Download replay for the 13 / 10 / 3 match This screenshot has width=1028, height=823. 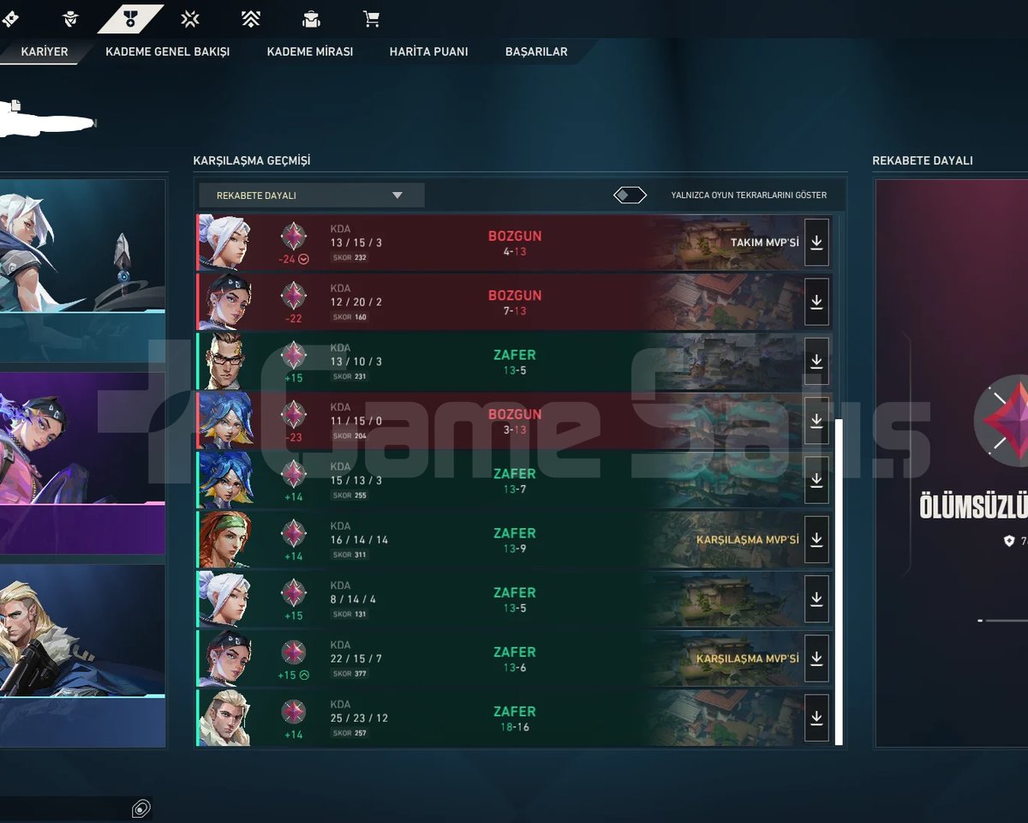pyautogui.click(x=816, y=362)
